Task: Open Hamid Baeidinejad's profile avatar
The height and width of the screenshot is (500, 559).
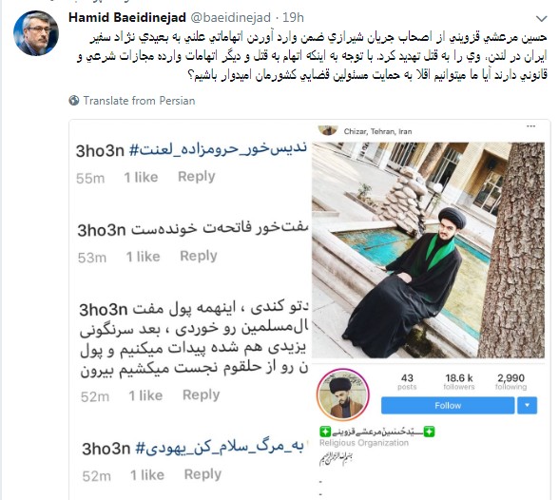Action: point(36,33)
